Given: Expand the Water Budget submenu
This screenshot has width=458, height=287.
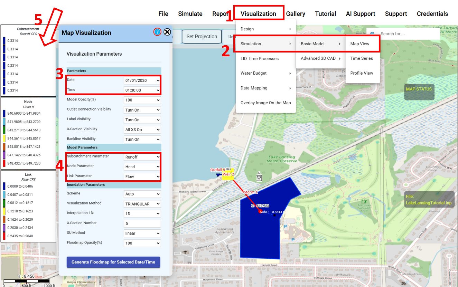Looking at the screenshot, I should (x=266, y=73).
